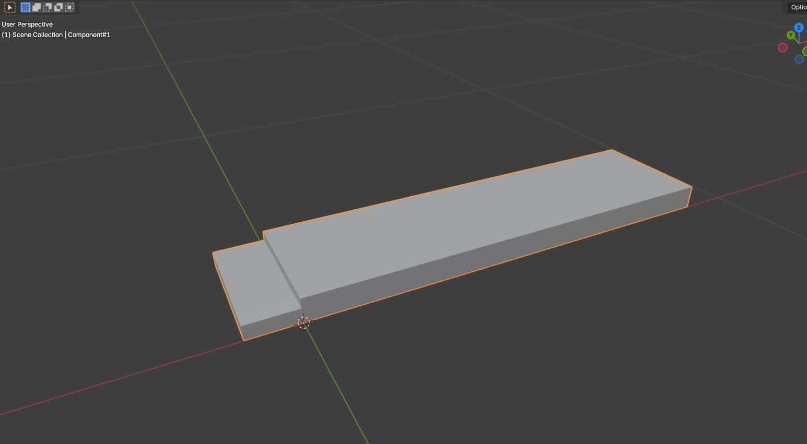Snap view to the Z axis
This screenshot has width=807, height=444.
(x=799, y=28)
